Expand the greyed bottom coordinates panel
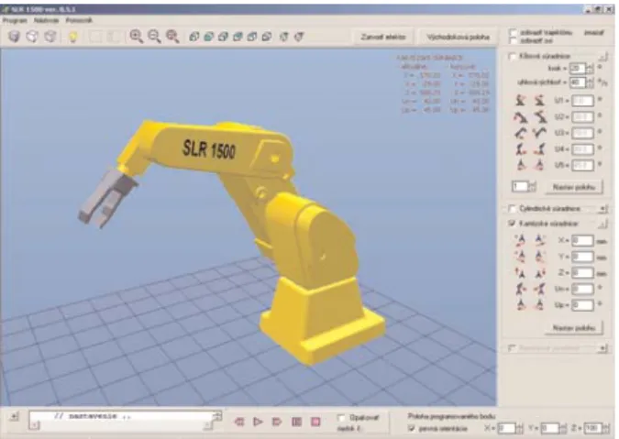 coord(602,348)
